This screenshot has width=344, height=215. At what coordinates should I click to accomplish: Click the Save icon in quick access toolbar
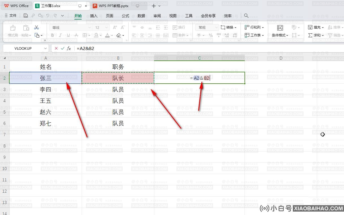26,16
